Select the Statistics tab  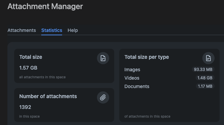tap(52, 30)
